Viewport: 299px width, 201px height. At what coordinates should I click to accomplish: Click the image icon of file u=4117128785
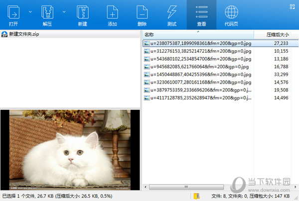click(x=147, y=98)
